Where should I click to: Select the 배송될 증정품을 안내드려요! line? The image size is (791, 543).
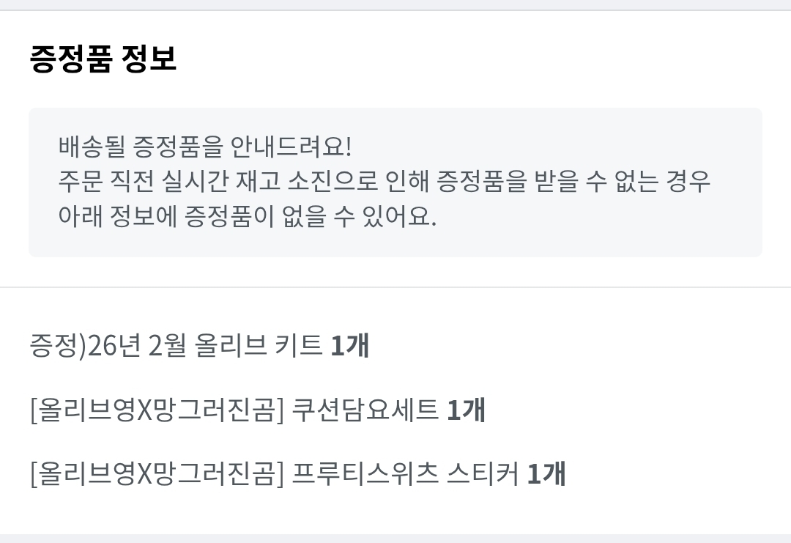[205, 147]
